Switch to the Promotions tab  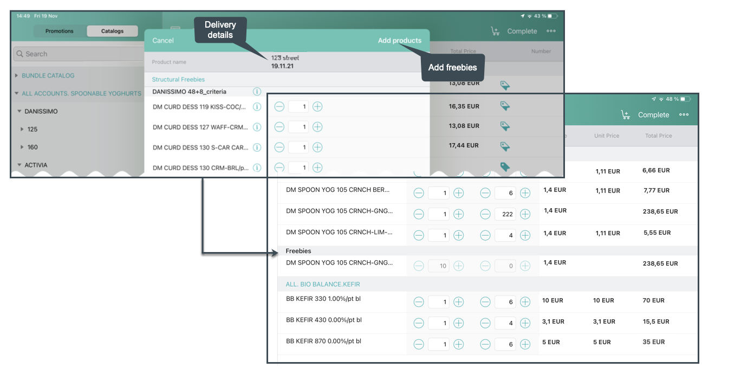[x=59, y=31]
